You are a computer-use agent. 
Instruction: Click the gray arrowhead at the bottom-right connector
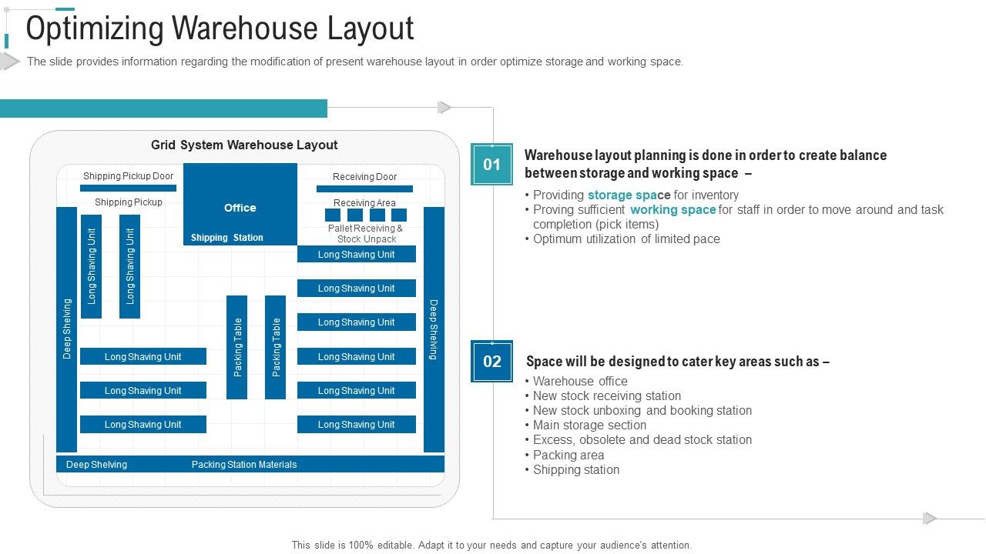point(930,518)
